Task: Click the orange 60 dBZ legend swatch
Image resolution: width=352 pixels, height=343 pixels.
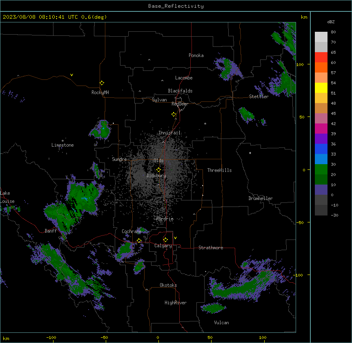Action: coord(321,67)
